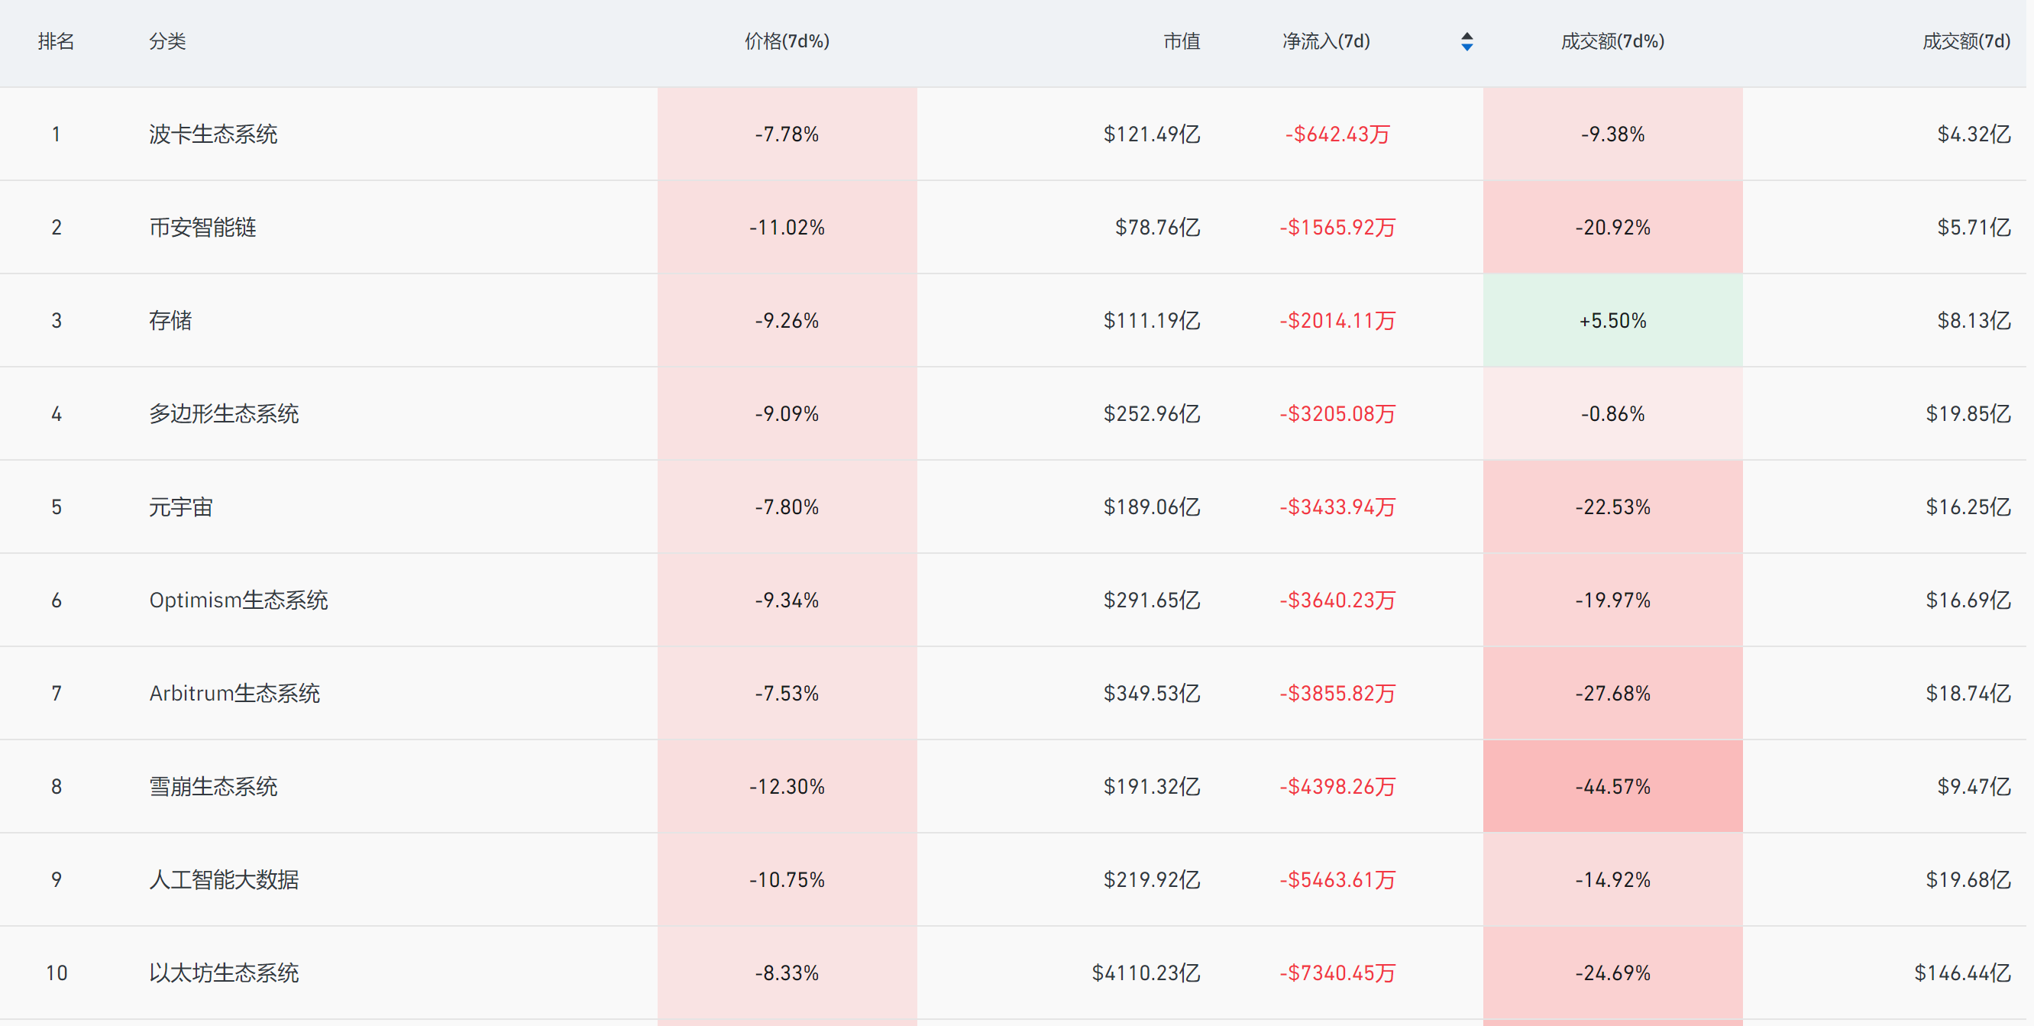
Task: Click net inflow -$4398.26万
Action: [1337, 787]
